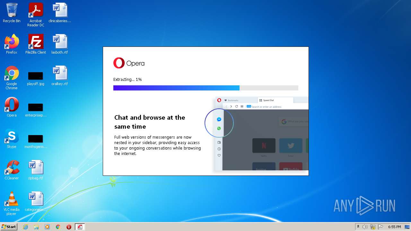Viewport: 411px width, 231px height.
Task: Click the Speed Dial tab in preview
Action: coord(275,100)
